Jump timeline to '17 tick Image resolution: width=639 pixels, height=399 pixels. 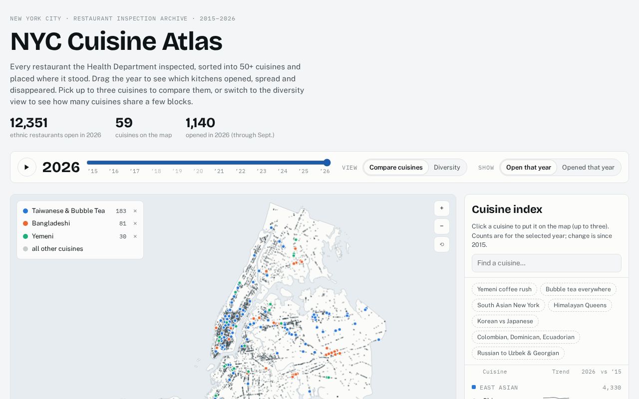135,171
